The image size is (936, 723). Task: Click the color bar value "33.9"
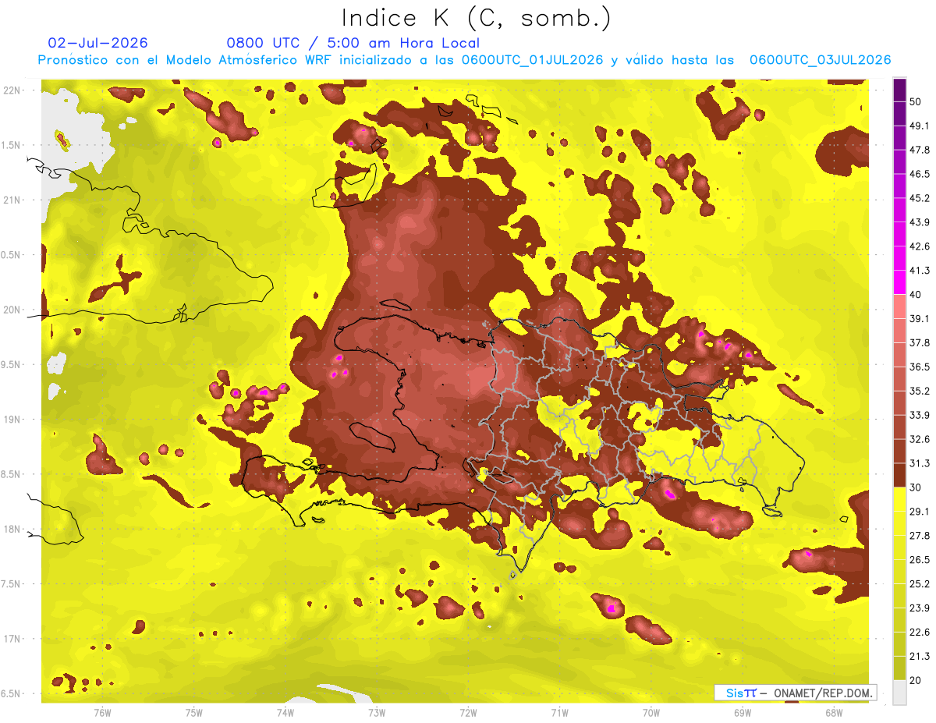pos(919,415)
